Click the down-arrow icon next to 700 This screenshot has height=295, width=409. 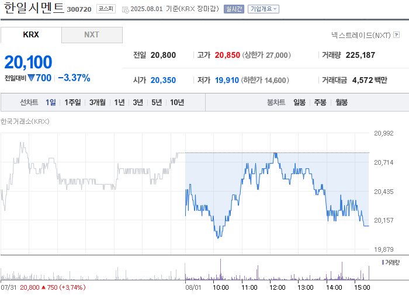pos(32,78)
